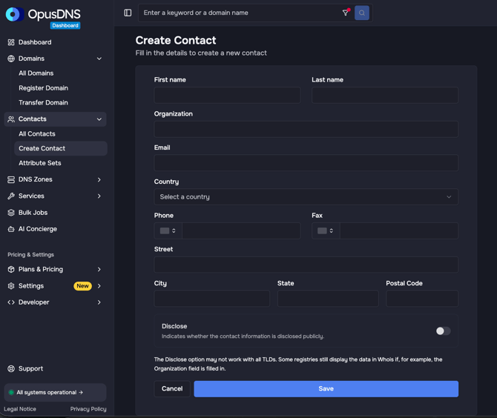Focus the keyword or domain search box

(x=241, y=13)
